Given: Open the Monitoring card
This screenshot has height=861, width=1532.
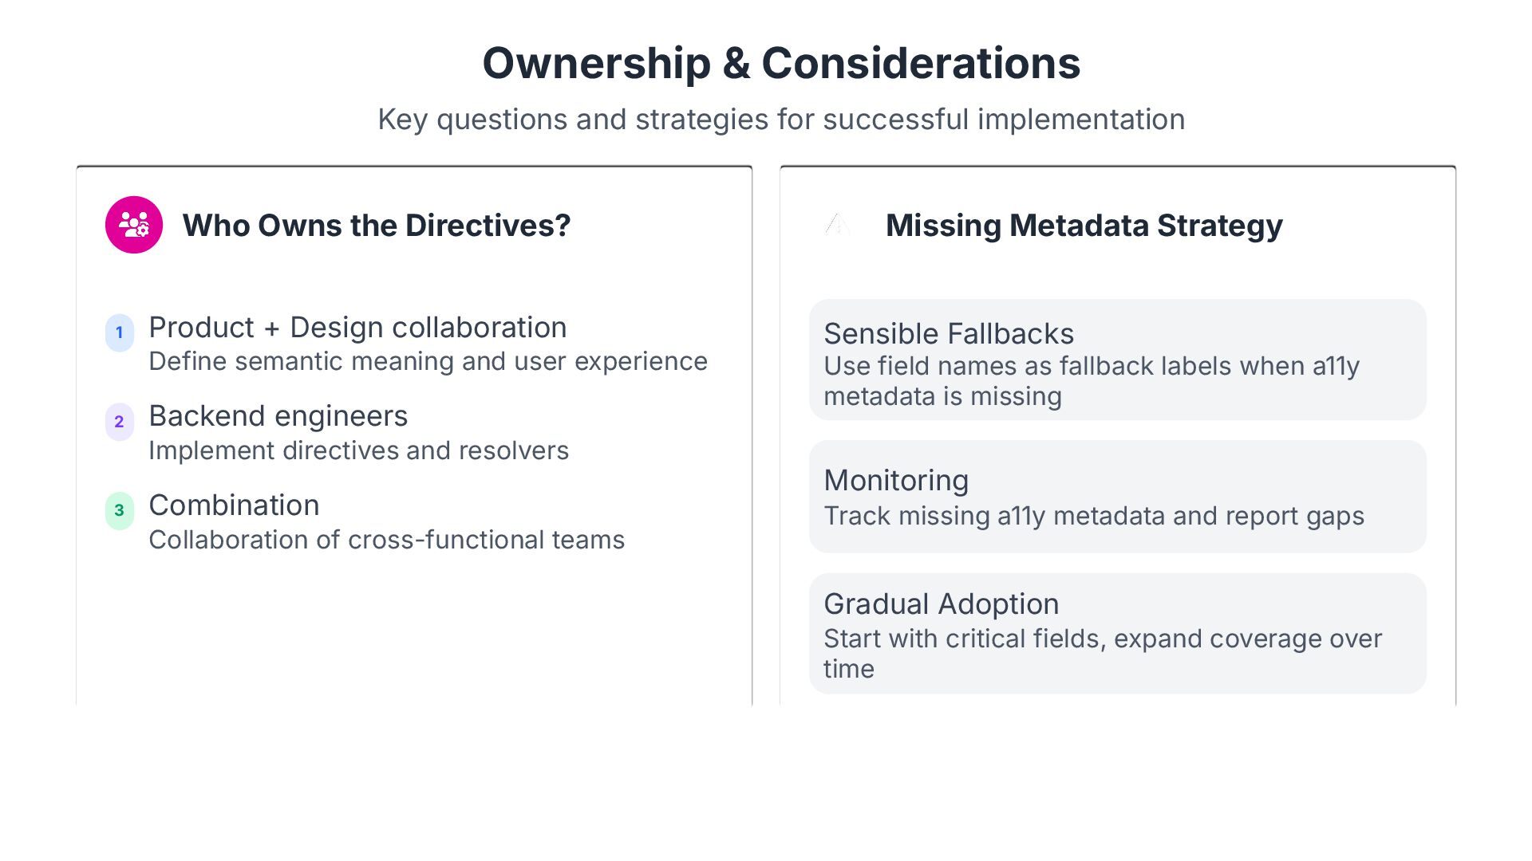Looking at the screenshot, I should [x=1117, y=497].
